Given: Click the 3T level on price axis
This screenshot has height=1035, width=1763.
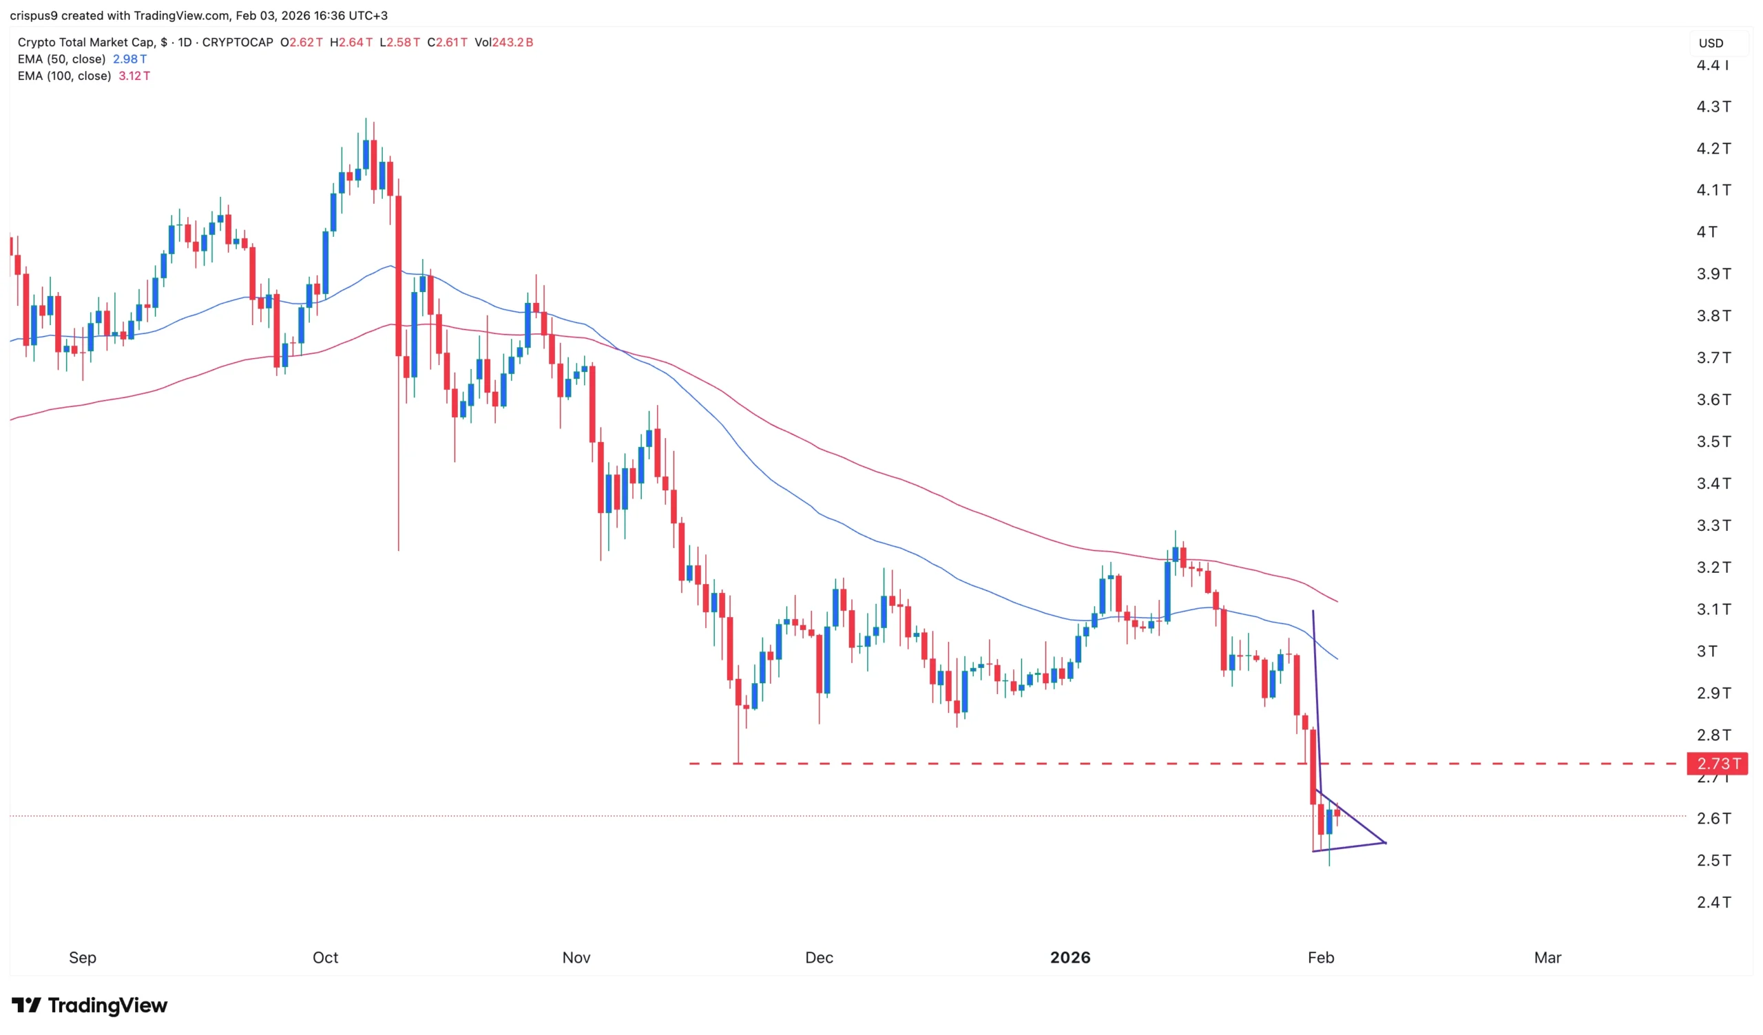Looking at the screenshot, I should click(1707, 651).
